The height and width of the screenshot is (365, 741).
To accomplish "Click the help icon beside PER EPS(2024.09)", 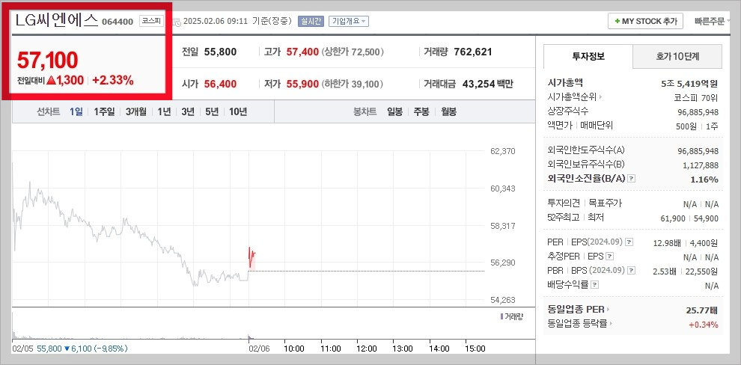I will (629, 242).
